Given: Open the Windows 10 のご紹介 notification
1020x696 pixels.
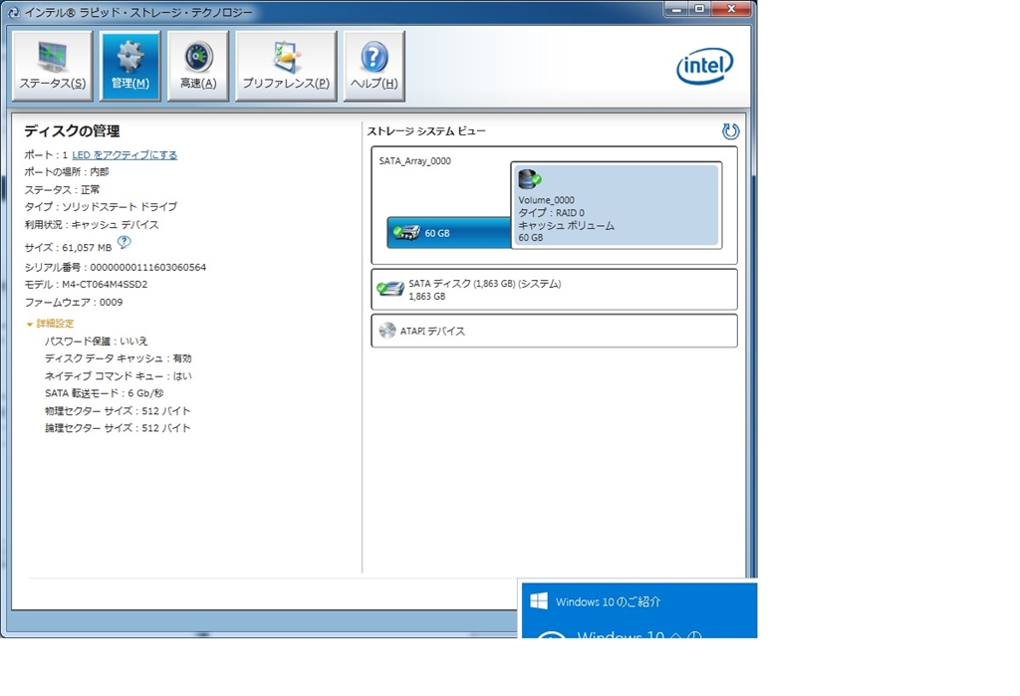Looking at the screenshot, I should [x=638, y=608].
